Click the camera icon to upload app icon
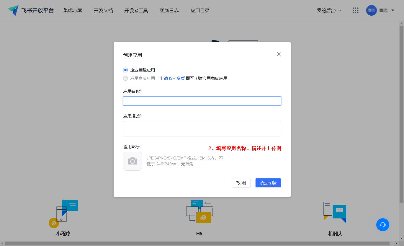The height and width of the screenshot is (246, 404). [133, 161]
